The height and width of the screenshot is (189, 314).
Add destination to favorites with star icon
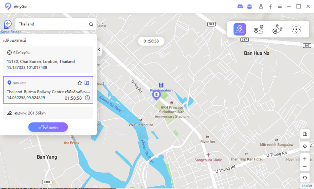[80, 83]
